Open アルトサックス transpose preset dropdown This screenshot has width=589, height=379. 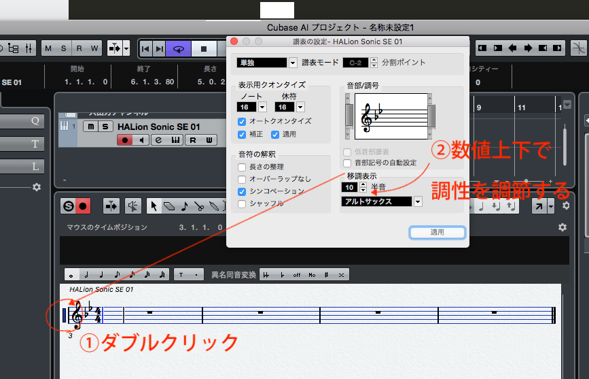418,201
